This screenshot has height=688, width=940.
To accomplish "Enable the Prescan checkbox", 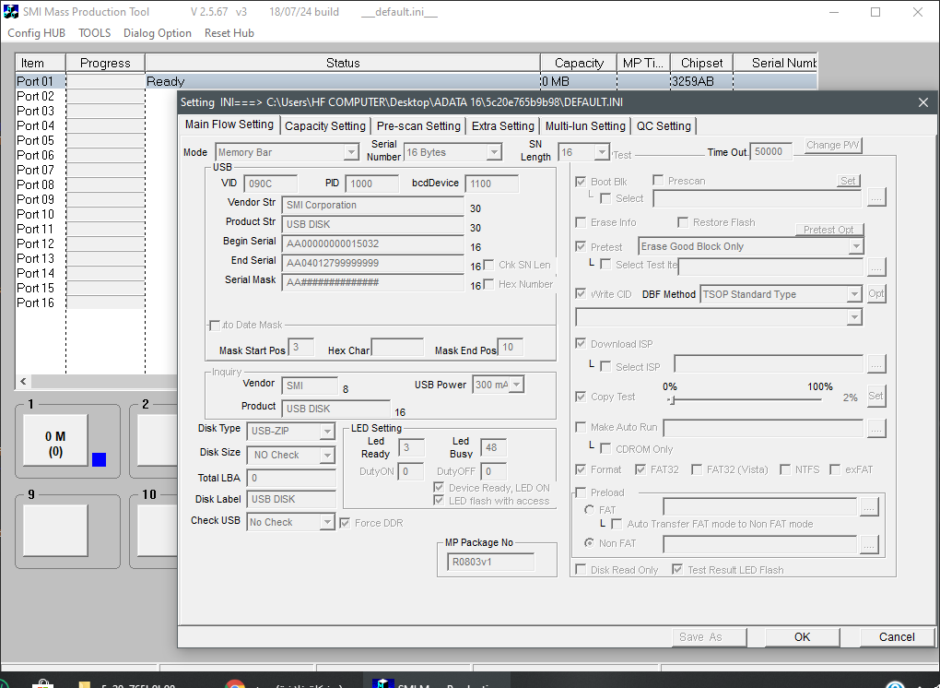I will [658, 181].
